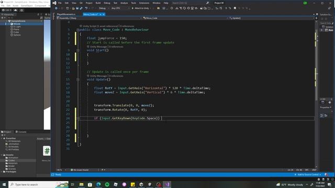
Task: Open the Solution Explorer panel tab
Action: 326,15
